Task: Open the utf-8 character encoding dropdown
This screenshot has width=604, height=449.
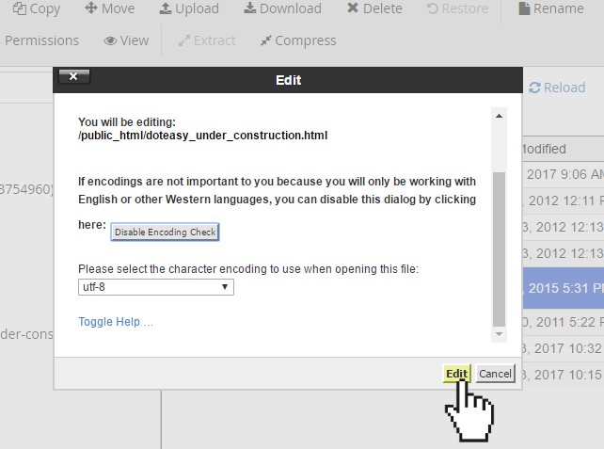Action: (x=155, y=287)
